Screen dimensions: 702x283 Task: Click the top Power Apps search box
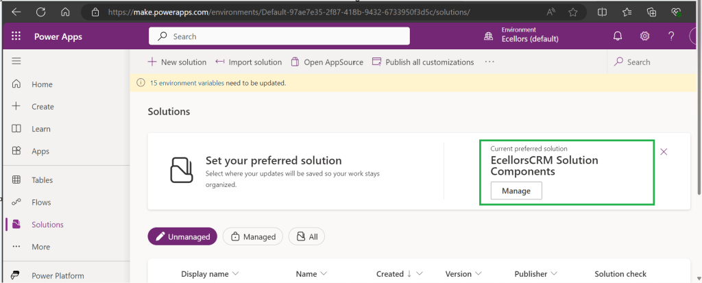click(280, 36)
